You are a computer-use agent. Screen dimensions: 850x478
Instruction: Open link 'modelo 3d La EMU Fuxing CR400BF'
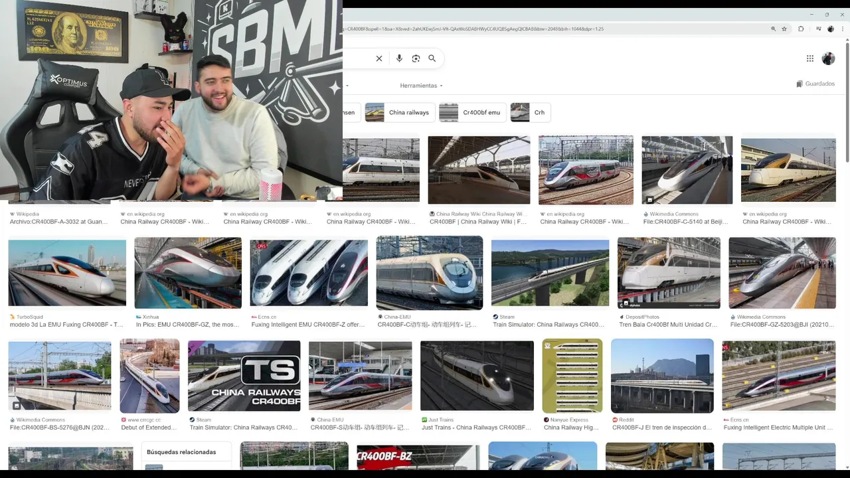[x=66, y=325]
